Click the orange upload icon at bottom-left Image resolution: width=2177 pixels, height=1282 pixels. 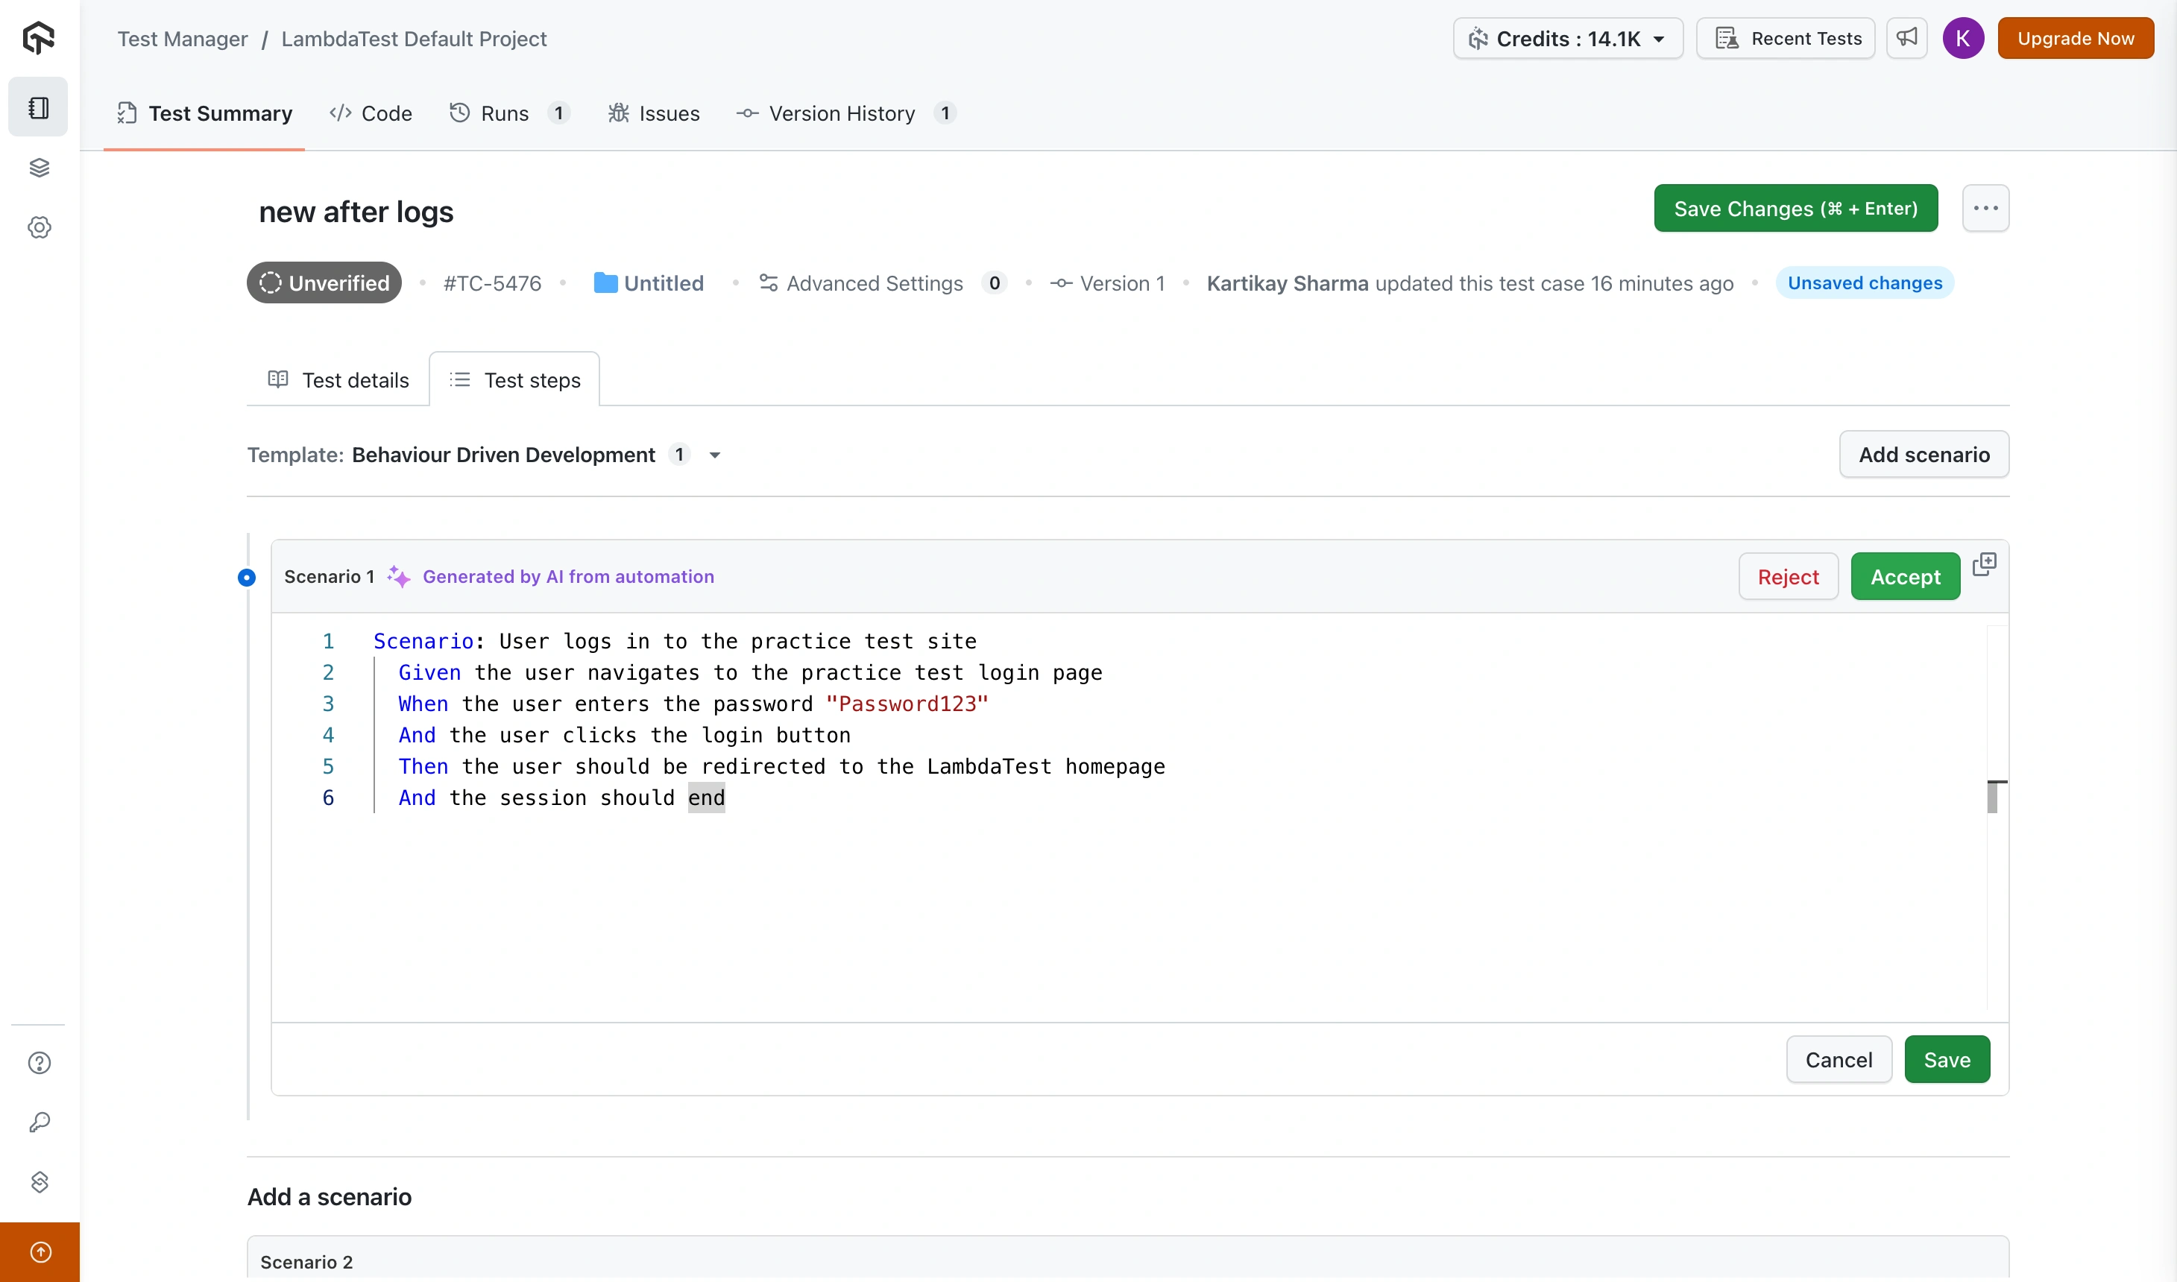(x=40, y=1251)
